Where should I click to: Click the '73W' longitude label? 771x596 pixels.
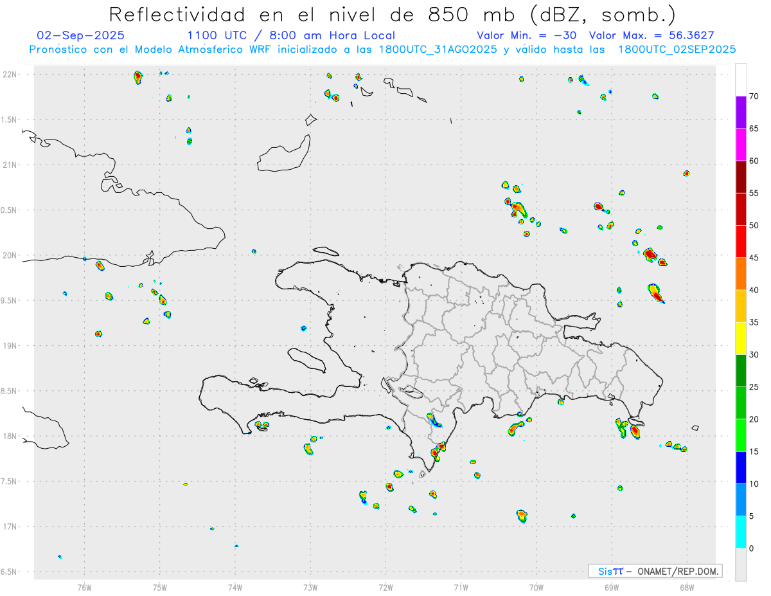tap(310, 587)
